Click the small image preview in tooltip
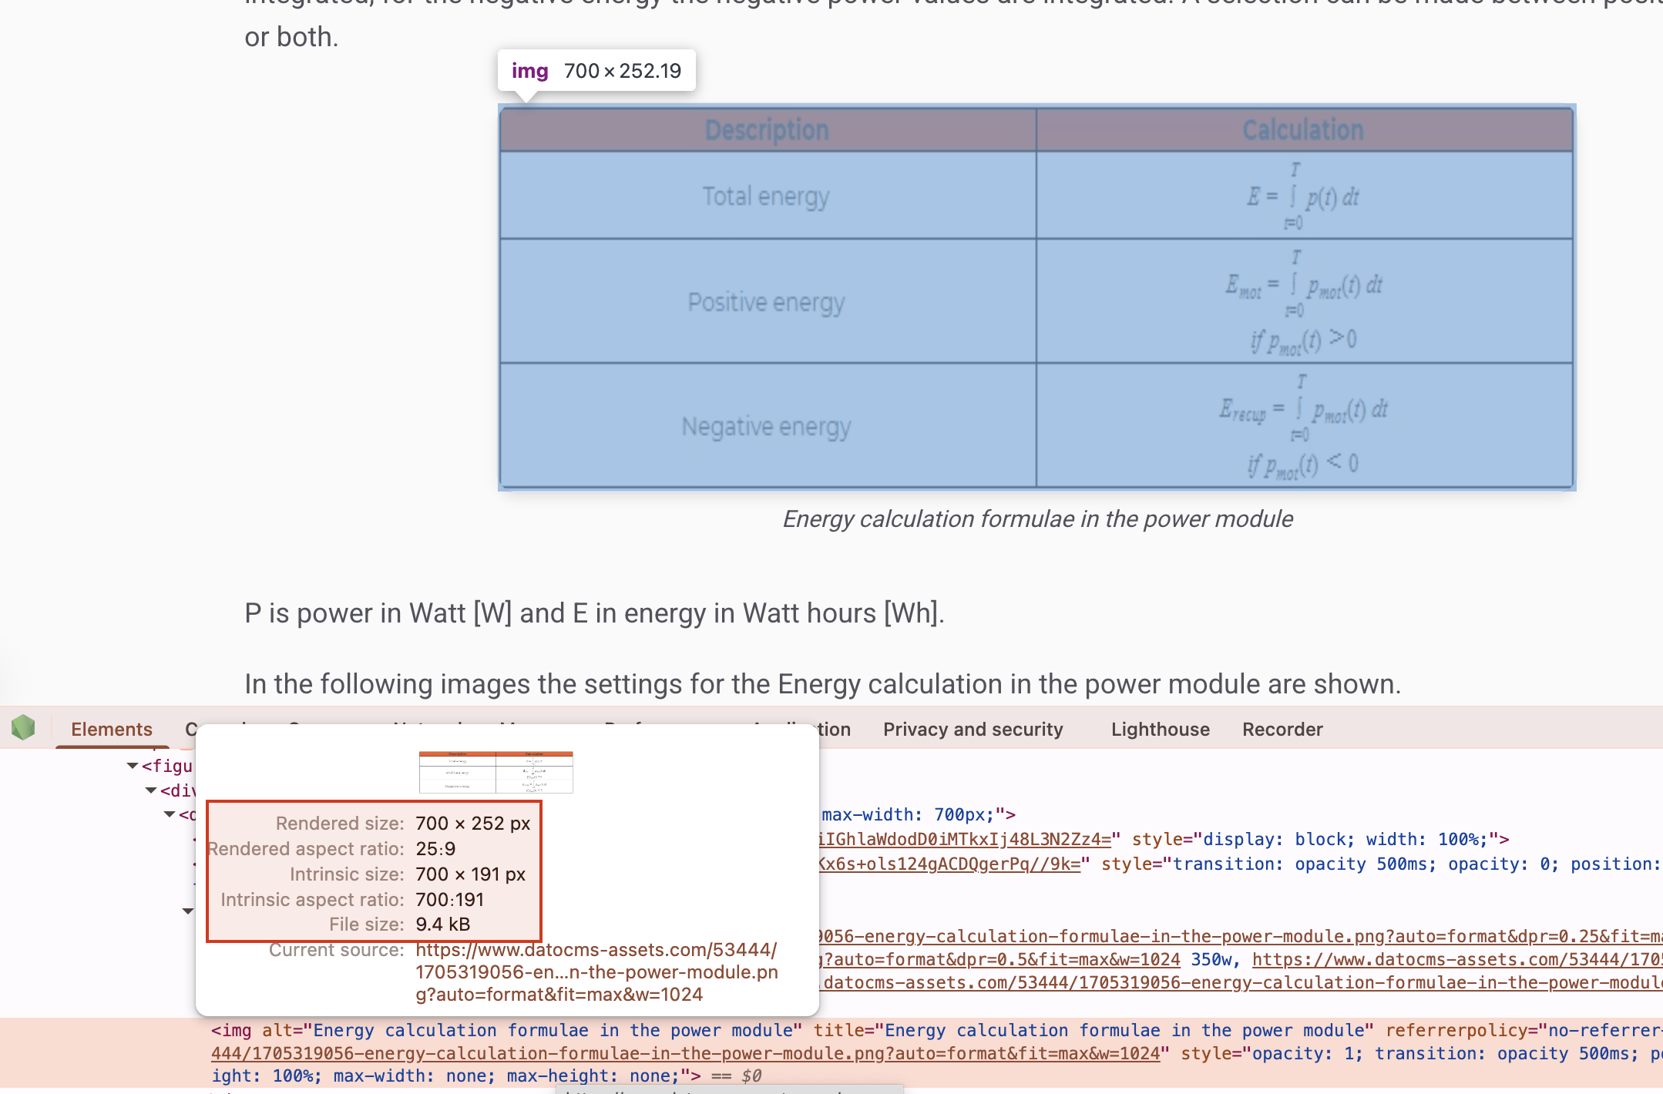The height and width of the screenshot is (1094, 1663). 496,771
